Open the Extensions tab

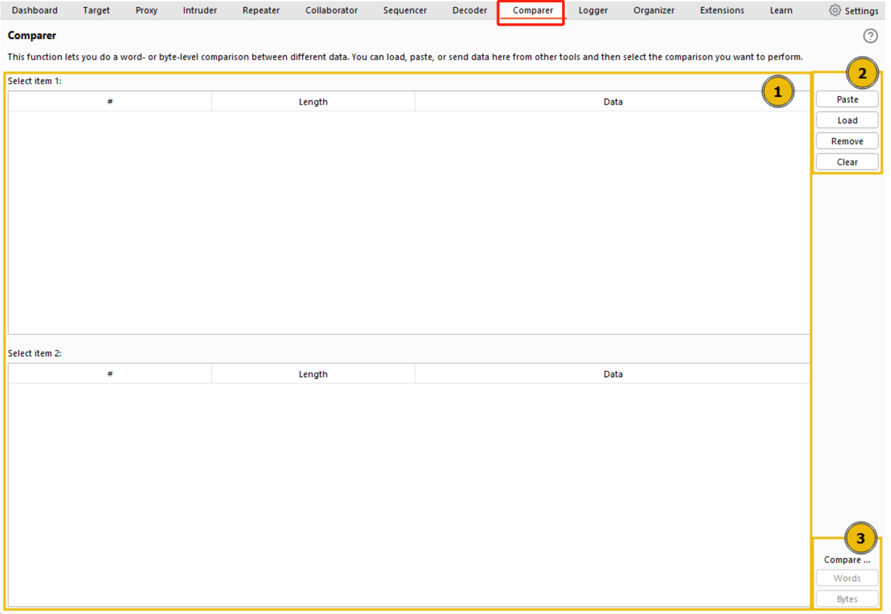722,10
